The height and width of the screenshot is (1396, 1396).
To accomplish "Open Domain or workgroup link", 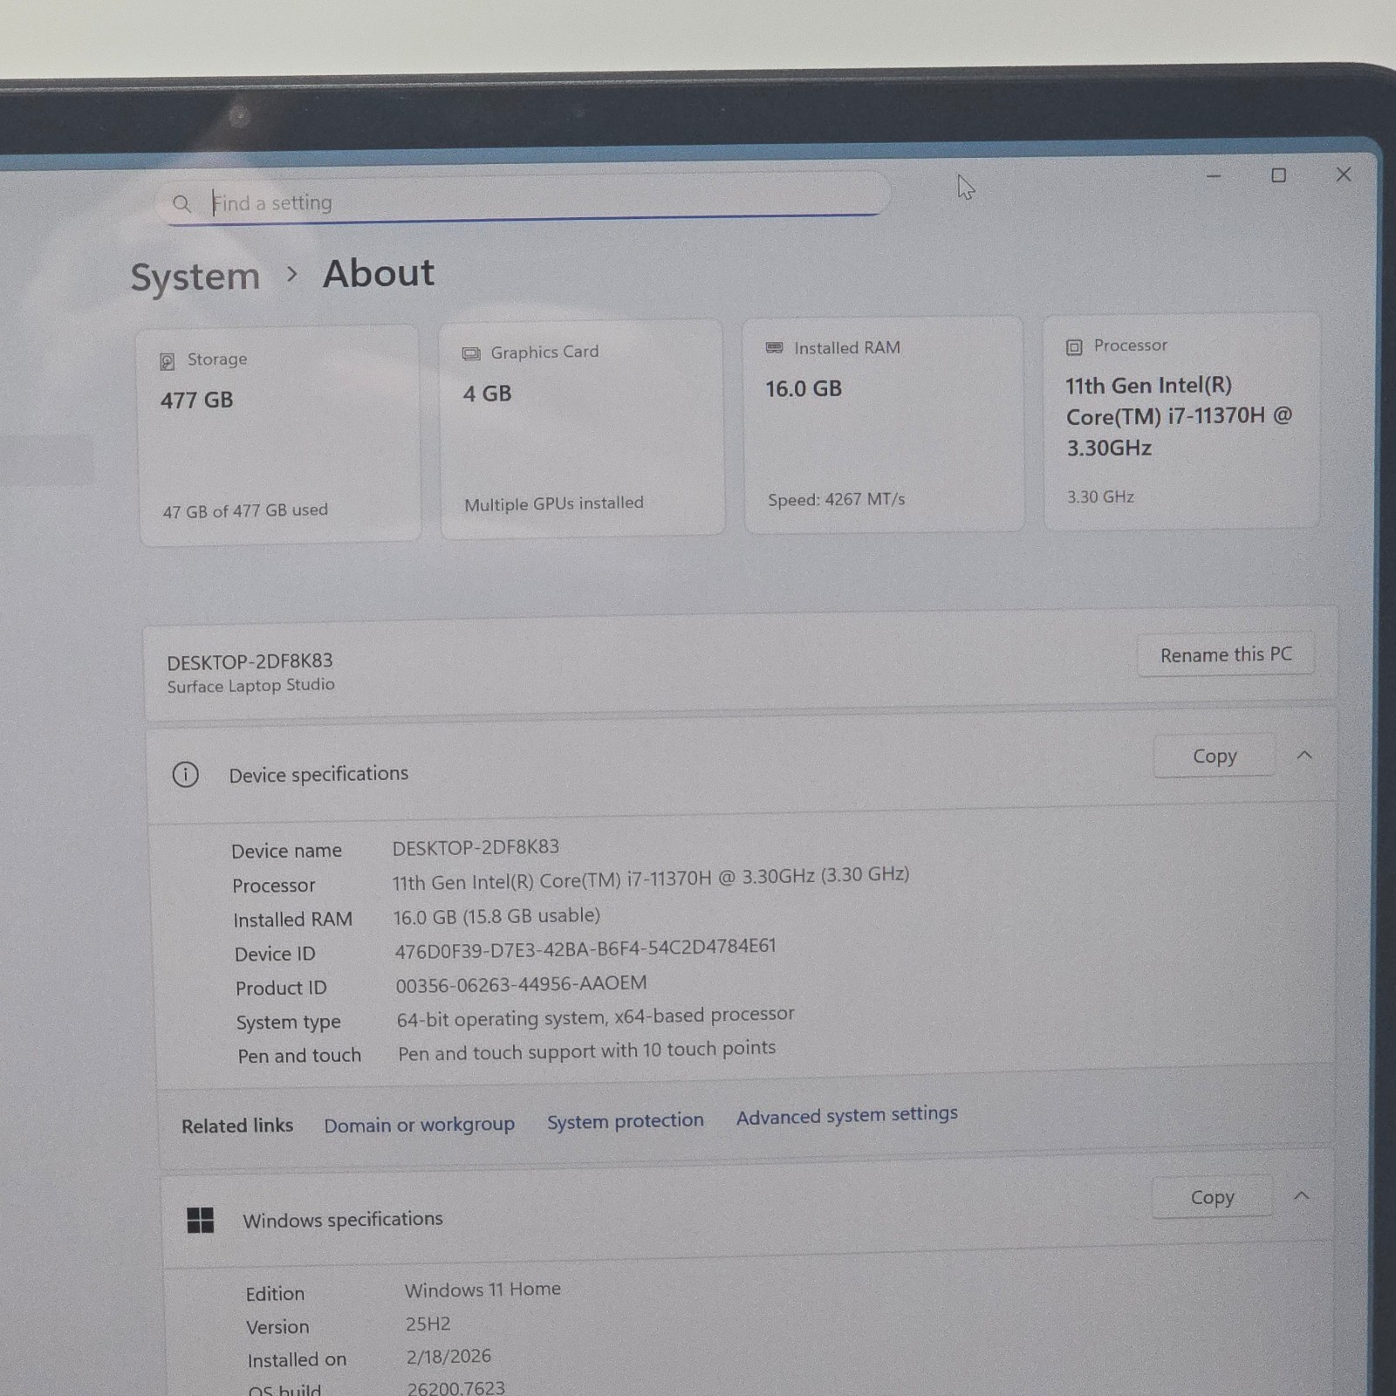I will pyautogui.click(x=419, y=1125).
